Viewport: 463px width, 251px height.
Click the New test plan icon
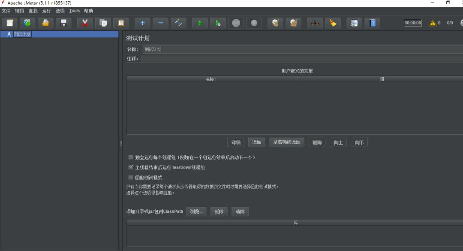(x=10, y=23)
